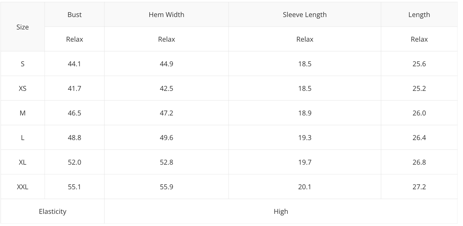The height and width of the screenshot is (226, 463).
Task: Click the Relax subheader under Bust
Action: point(74,39)
